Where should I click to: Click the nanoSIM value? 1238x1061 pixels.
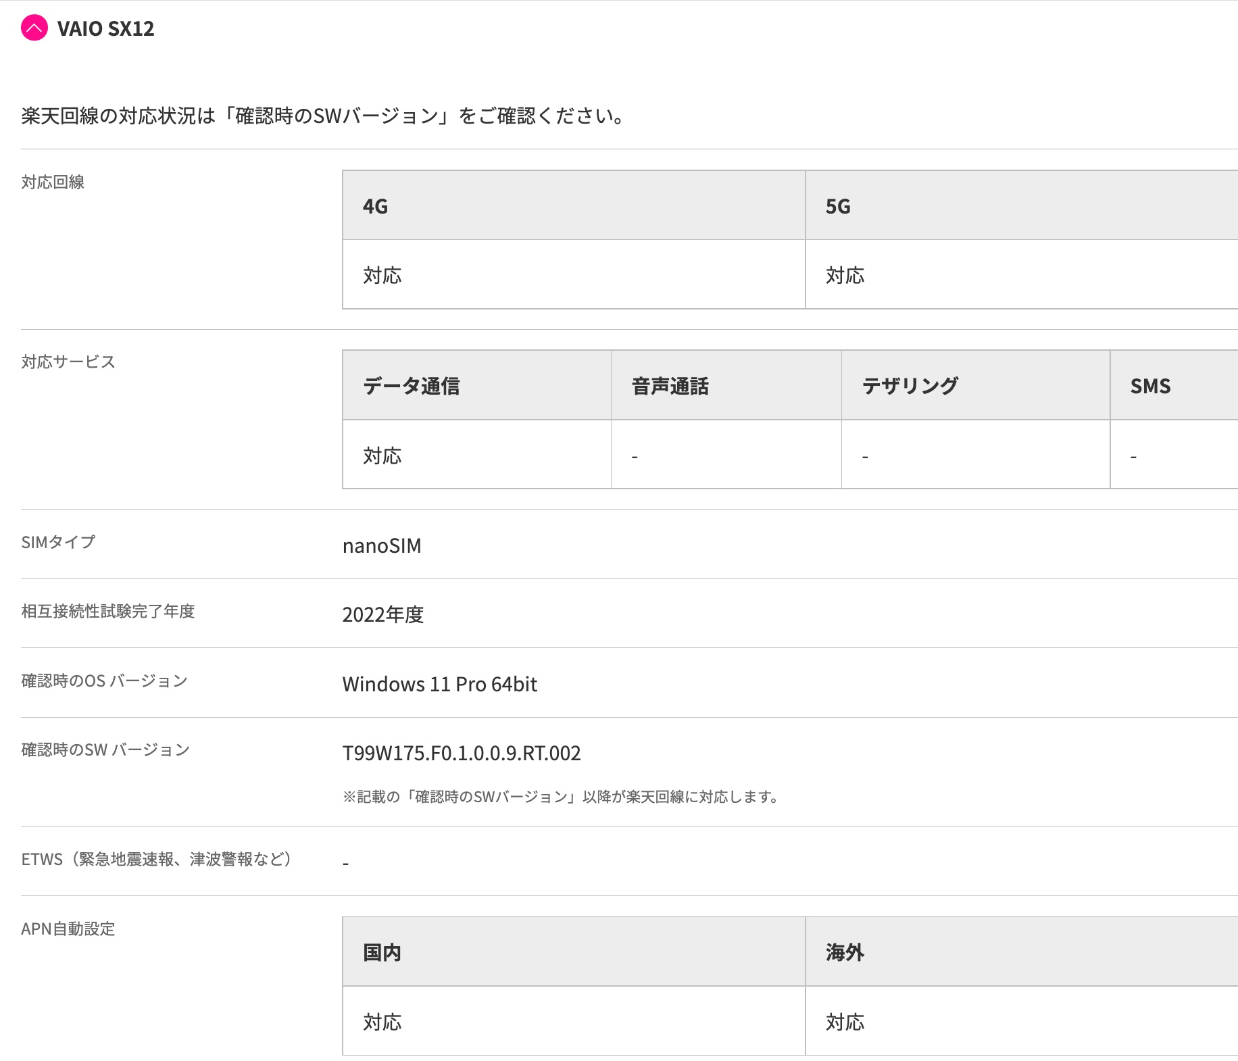(x=382, y=545)
